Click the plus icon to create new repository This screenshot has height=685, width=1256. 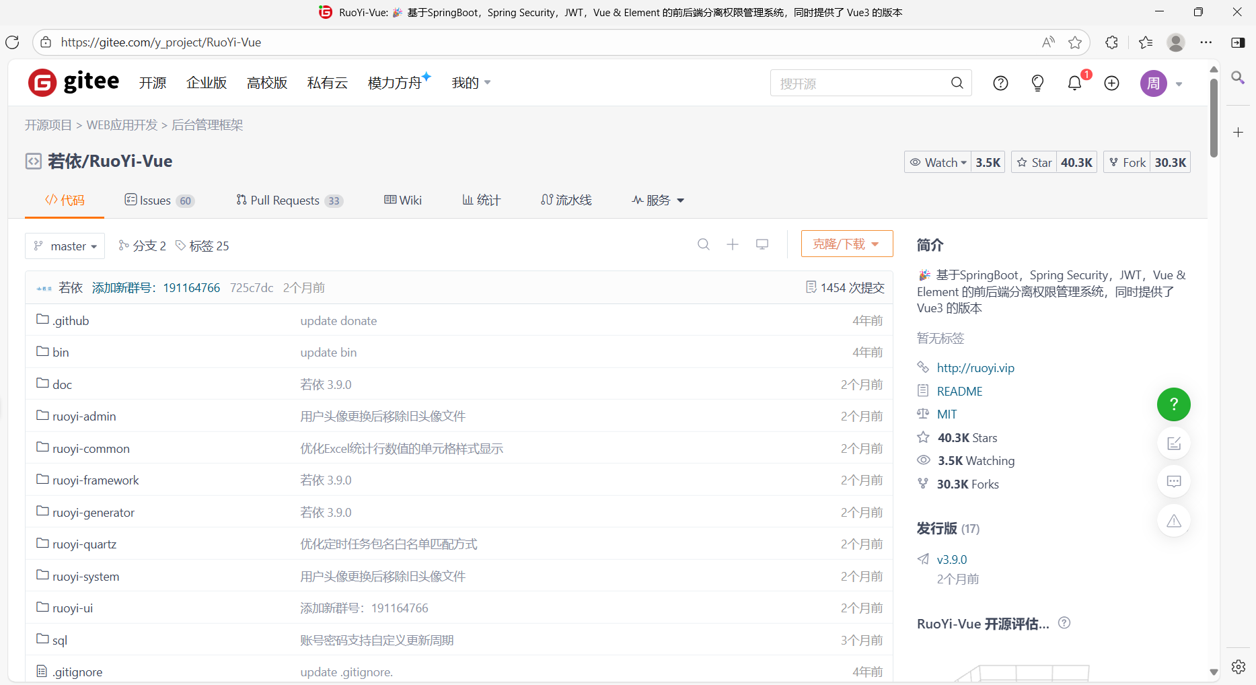[x=1111, y=83]
